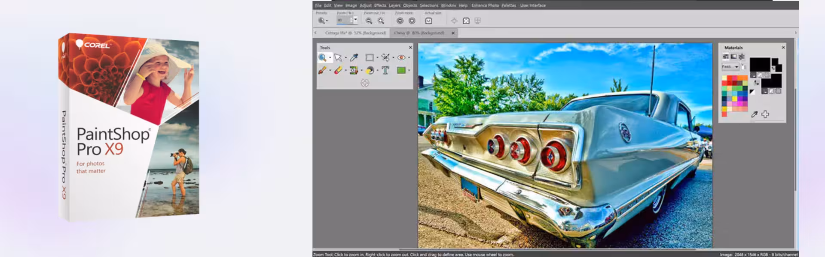The height and width of the screenshot is (257, 825).
Task: Open the Effects menu
Action: 380,6
